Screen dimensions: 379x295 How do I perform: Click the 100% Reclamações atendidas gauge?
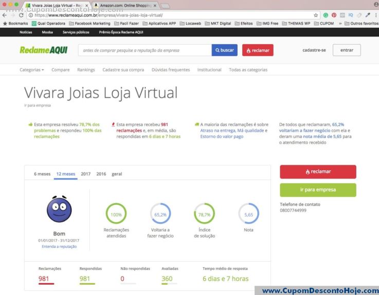point(116,213)
